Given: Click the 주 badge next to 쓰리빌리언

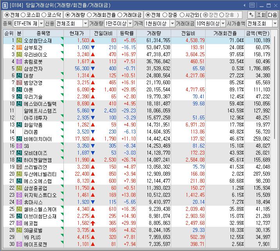Looking at the screenshot, I should click(x=19, y=167).
